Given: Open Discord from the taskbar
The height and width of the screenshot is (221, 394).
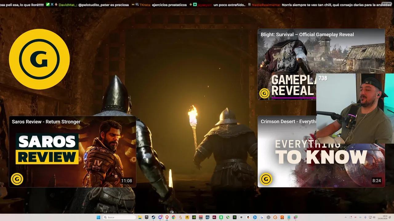Looking at the screenshot, I should coord(160,217).
